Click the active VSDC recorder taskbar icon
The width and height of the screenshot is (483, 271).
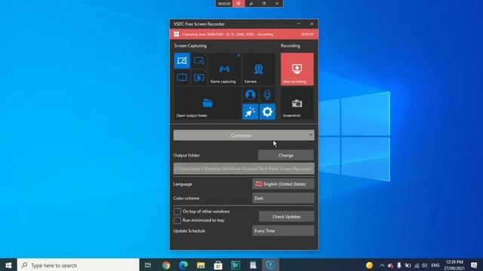[270, 265]
